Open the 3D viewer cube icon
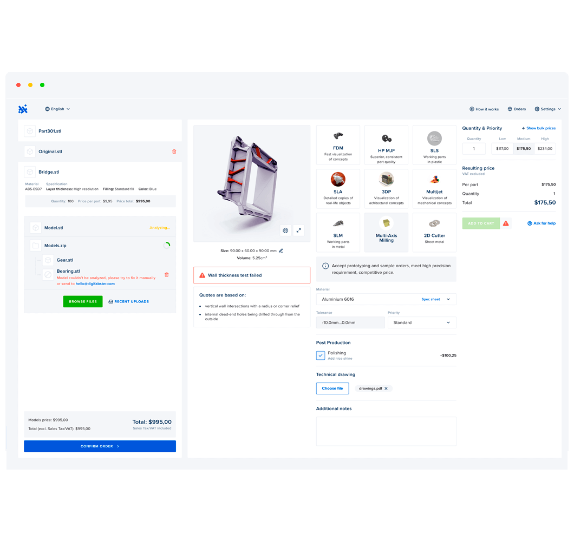 285,230
